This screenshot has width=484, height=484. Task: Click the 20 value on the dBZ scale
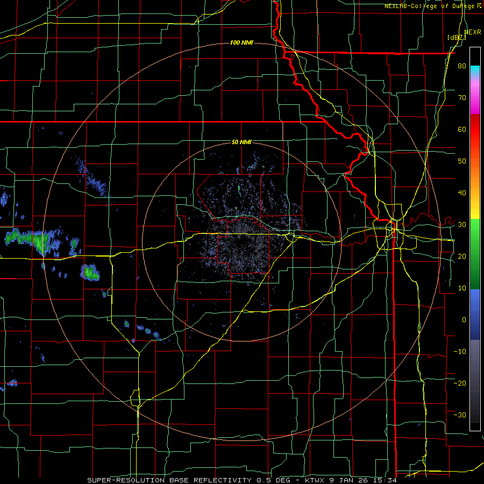pyautogui.click(x=462, y=257)
